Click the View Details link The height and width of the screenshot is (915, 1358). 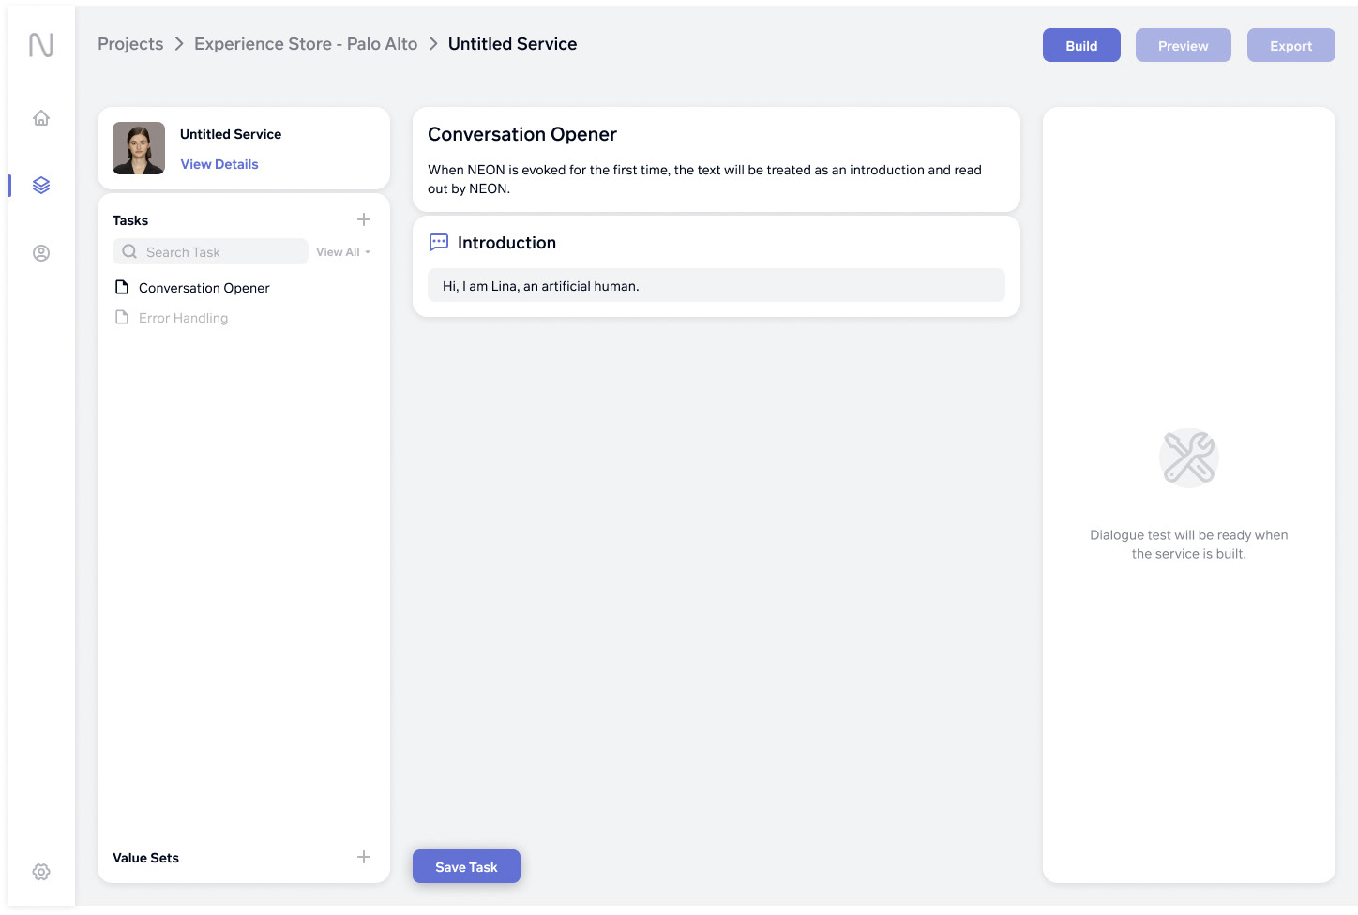tap(219, 164)
